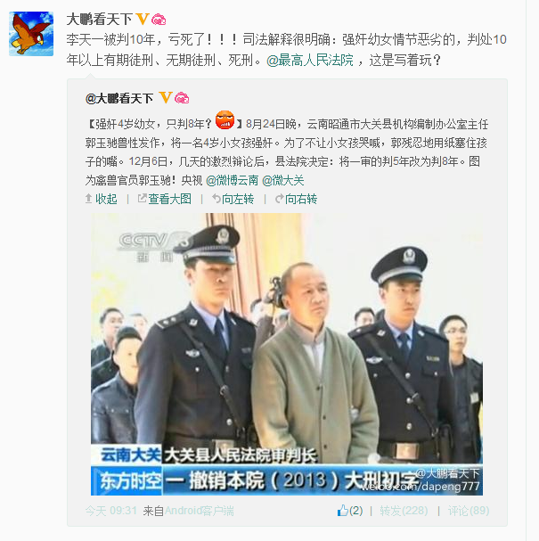Open 查看大图 to view full image
The width and height of the screenshot is (539, 541).
(x=165, y=199)
